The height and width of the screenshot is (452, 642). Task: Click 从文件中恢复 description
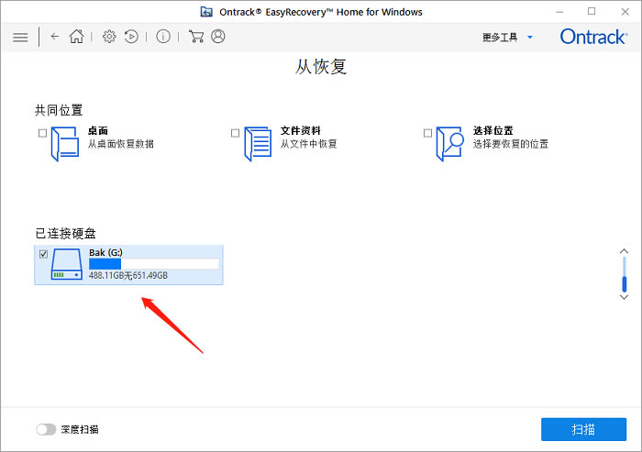tap(309, 144)
